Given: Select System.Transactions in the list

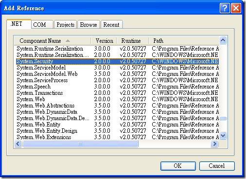Looking at the screenshot, I should click(117, 93).
